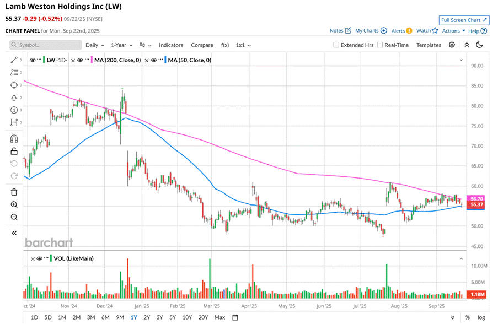498x324 pixels.
Task: Open the Fibonacci/text list drawing tools
Action: tap(14, 72)
